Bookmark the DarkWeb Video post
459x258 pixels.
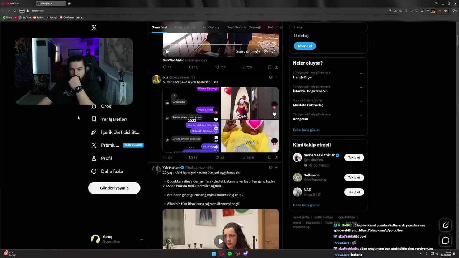[270, 67]
